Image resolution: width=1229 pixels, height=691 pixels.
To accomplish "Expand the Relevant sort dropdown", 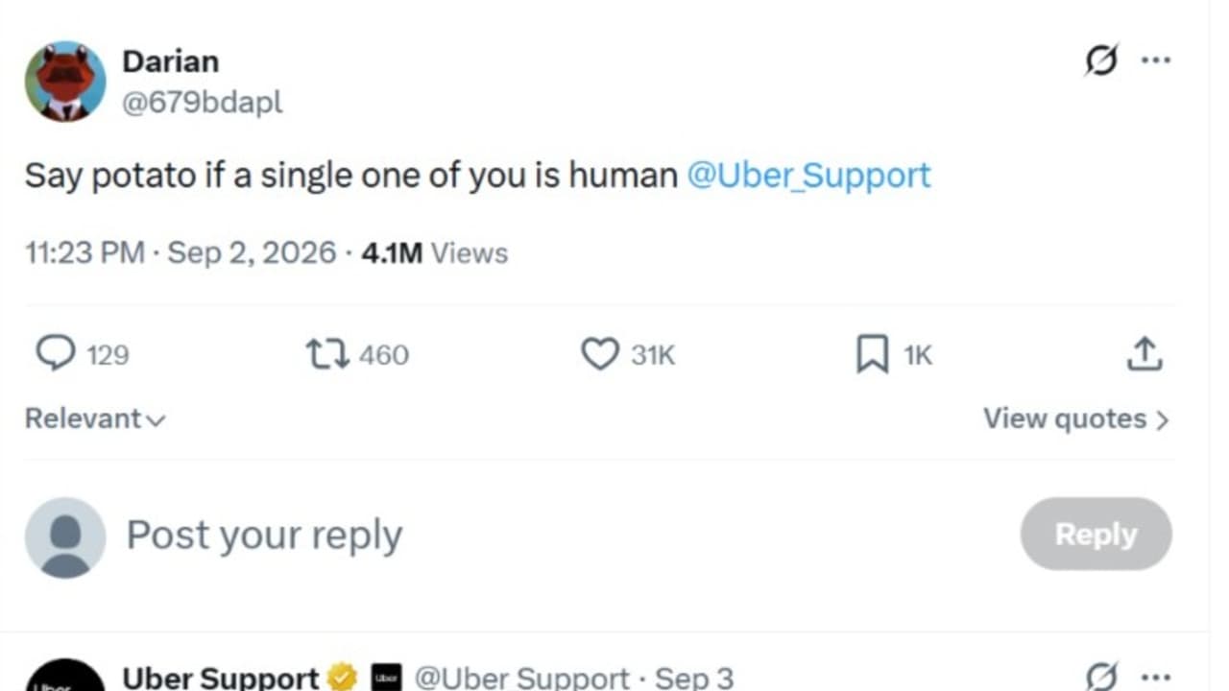I will click(95, 419).
